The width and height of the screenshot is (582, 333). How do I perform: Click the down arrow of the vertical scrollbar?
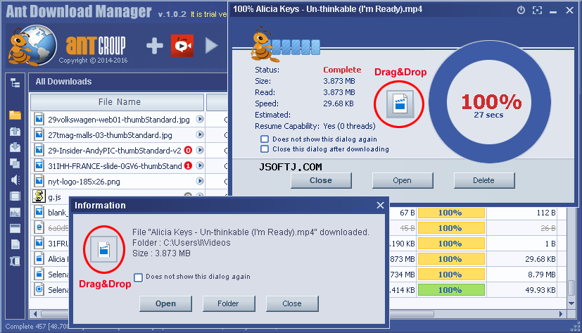coord(571,303)
